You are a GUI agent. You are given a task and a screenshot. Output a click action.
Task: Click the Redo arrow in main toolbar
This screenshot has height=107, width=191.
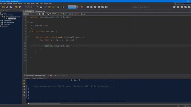(20, 7)
